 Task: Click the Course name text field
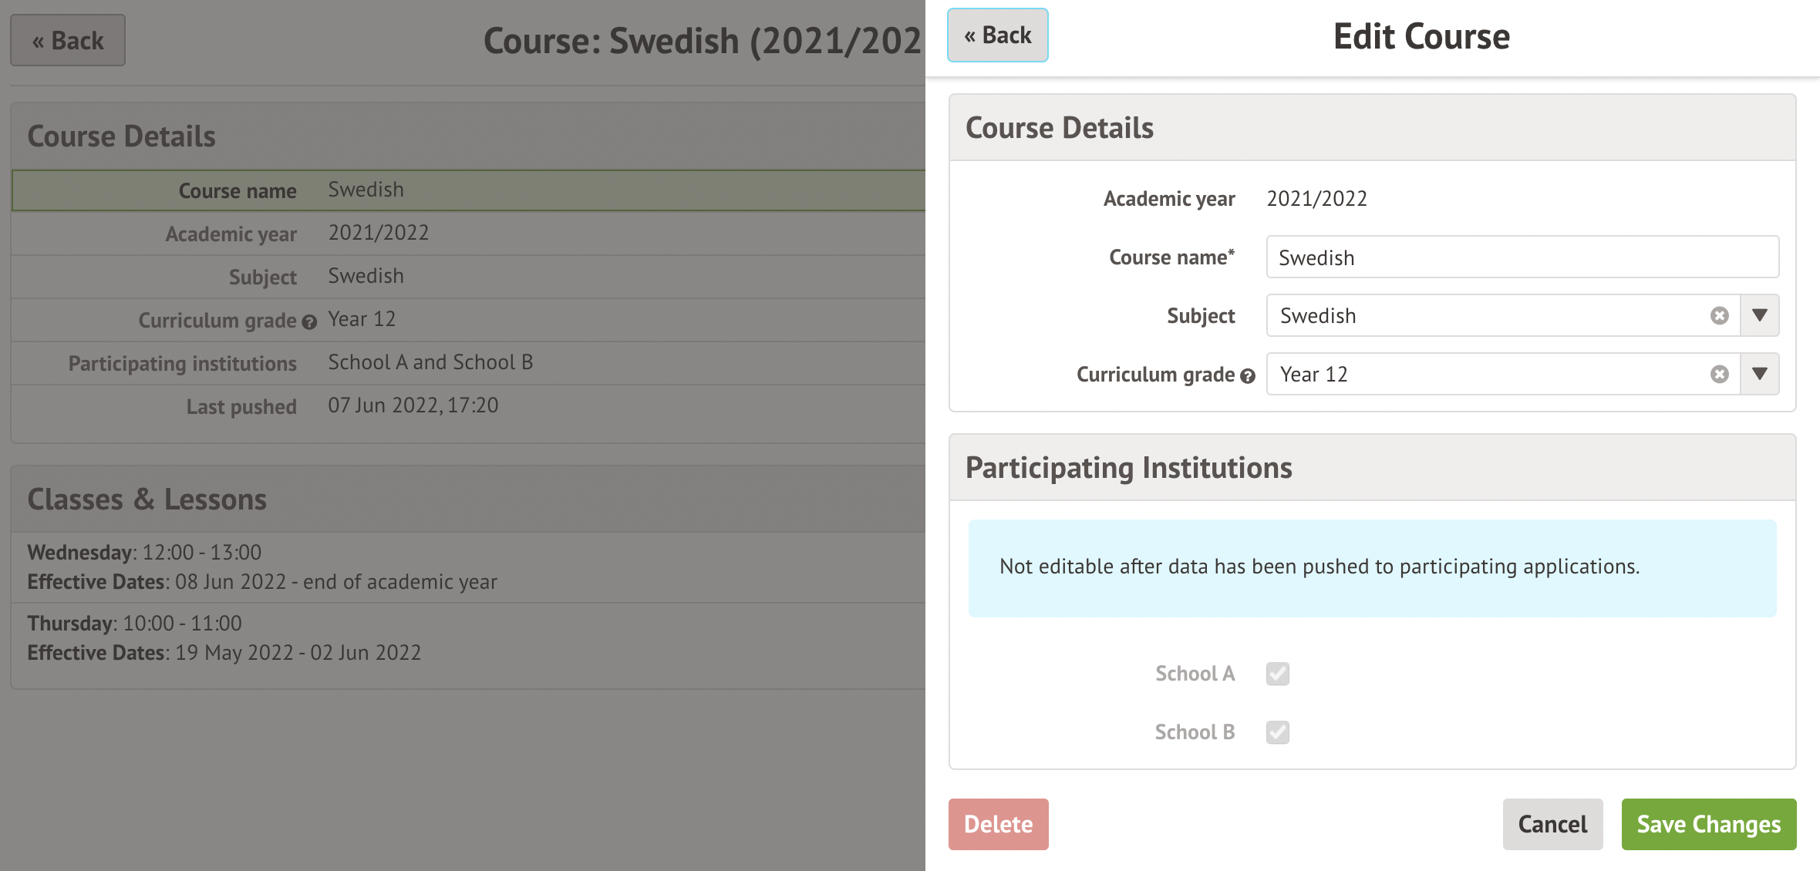pos(1522,257)
